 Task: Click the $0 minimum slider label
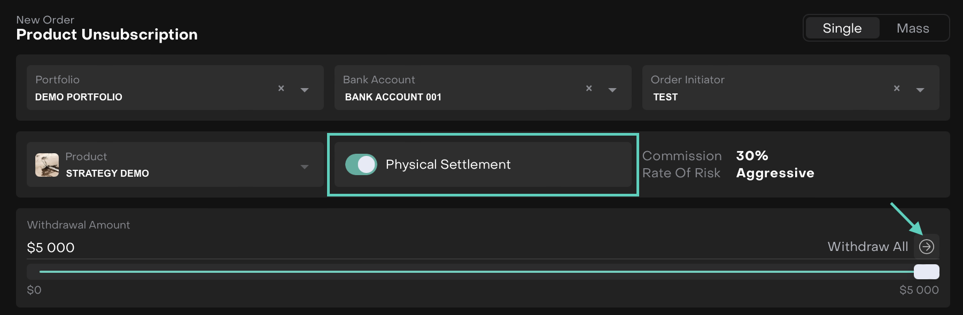pos(34,290)
